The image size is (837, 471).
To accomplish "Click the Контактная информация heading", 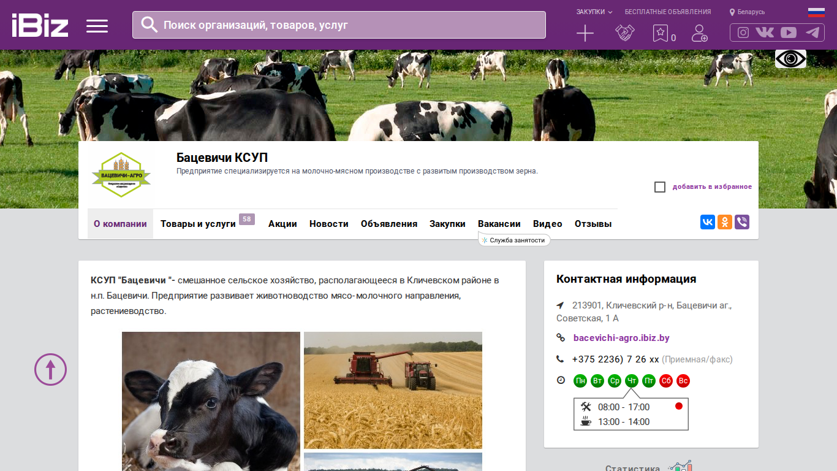I will point(626,279).
